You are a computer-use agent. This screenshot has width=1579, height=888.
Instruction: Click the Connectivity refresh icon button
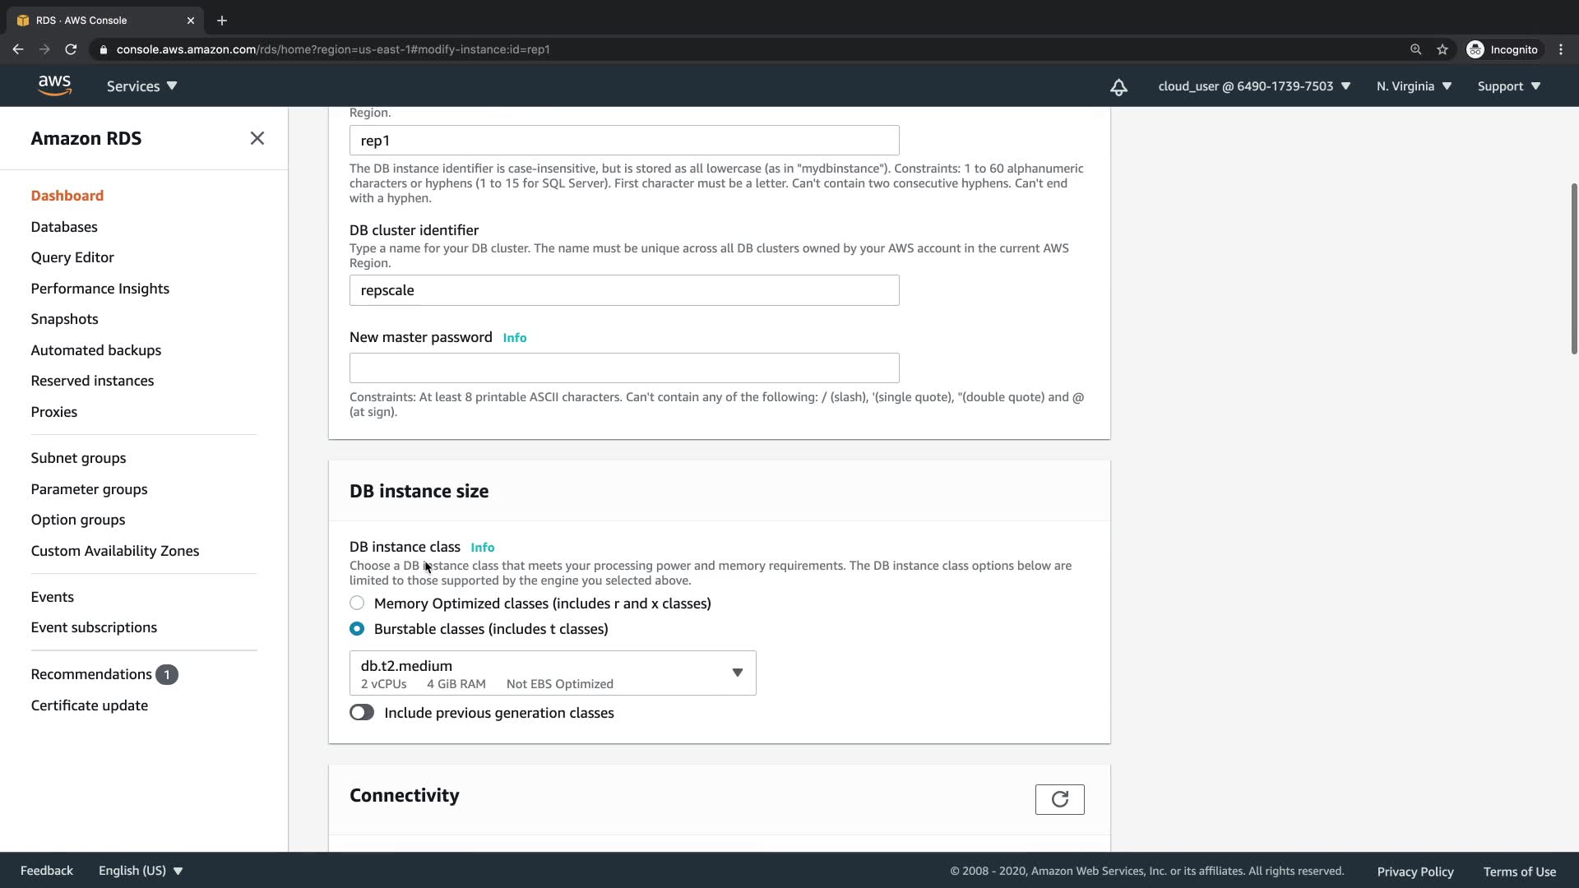1059,799
